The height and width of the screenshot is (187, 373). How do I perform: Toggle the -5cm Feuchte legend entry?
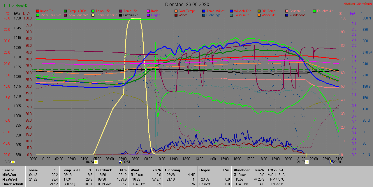pyautogui.click(x=76, y=15)
